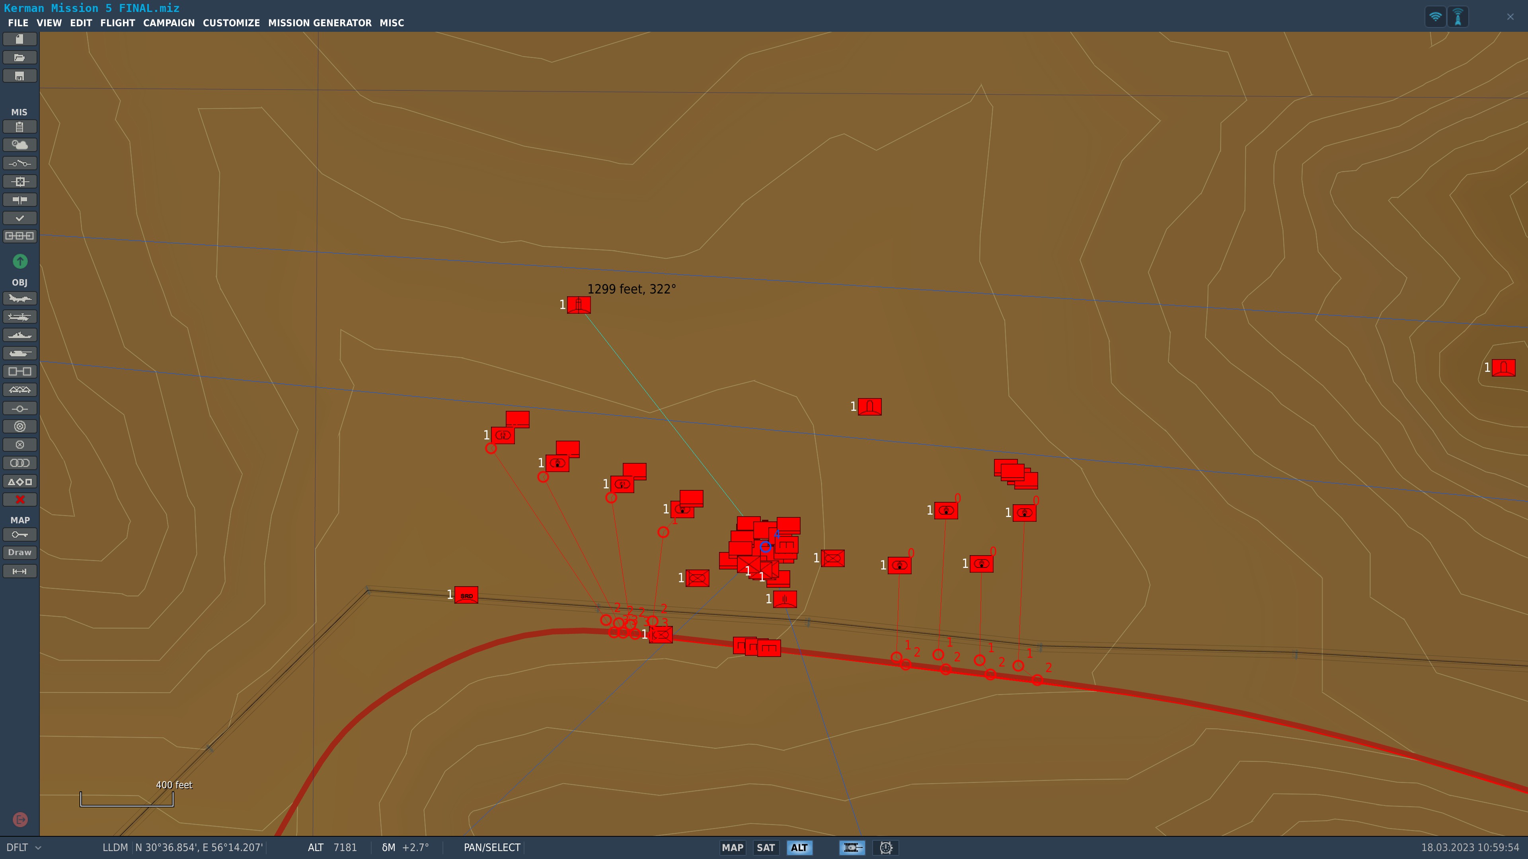Screen dimensions: 1528x859
Task: Select the ground vehicle tank tool
Action: [19, 353]
